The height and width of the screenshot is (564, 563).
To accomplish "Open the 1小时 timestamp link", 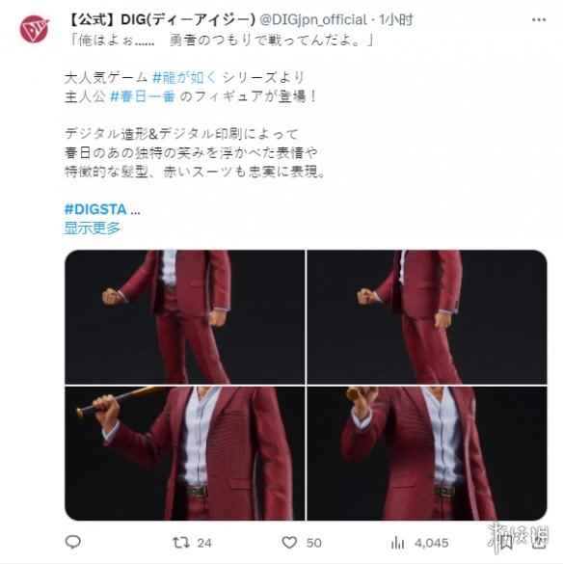I will coord(395,20).
